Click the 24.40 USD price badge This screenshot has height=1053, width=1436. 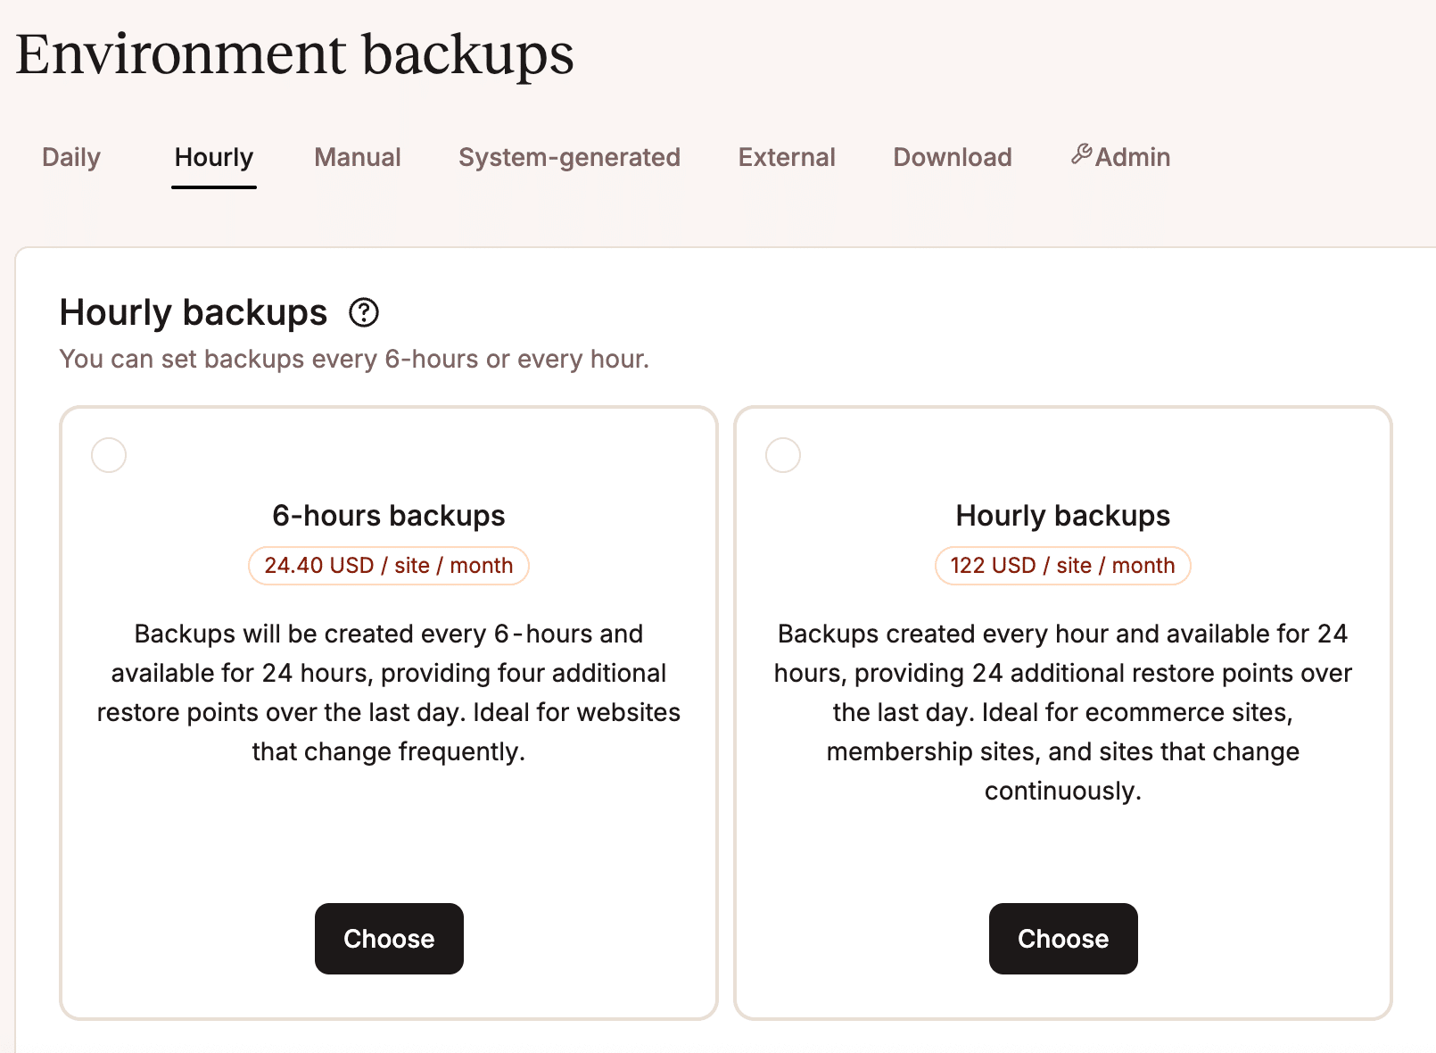tap(389, 565)
